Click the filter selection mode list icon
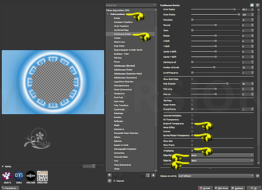 tap(148, 175)
